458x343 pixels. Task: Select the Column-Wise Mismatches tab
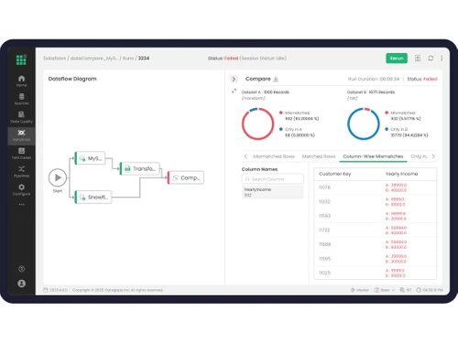pos(373,156)
